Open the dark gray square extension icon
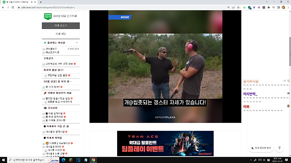 point(264,7)
